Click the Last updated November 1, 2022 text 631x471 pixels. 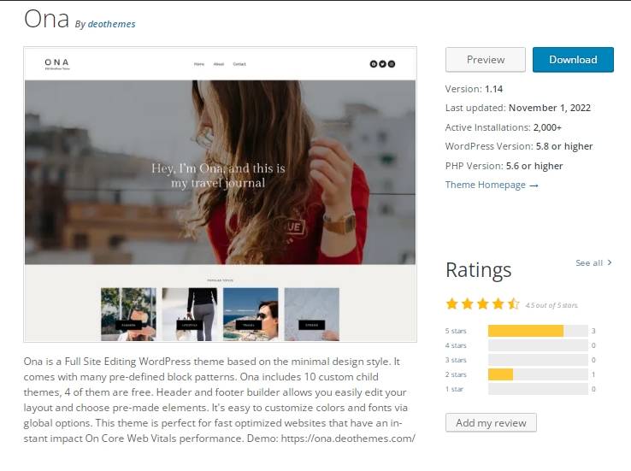pyautogui.click(x=518, y=108)
